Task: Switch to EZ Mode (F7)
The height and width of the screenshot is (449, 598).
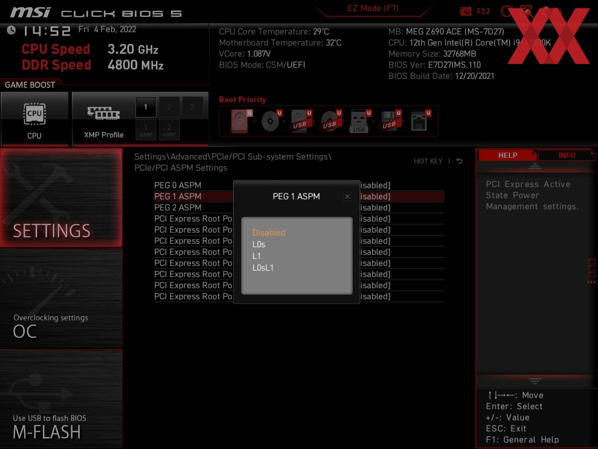Action: click(373, 8)
